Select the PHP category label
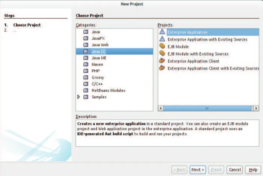 [96, 71]
